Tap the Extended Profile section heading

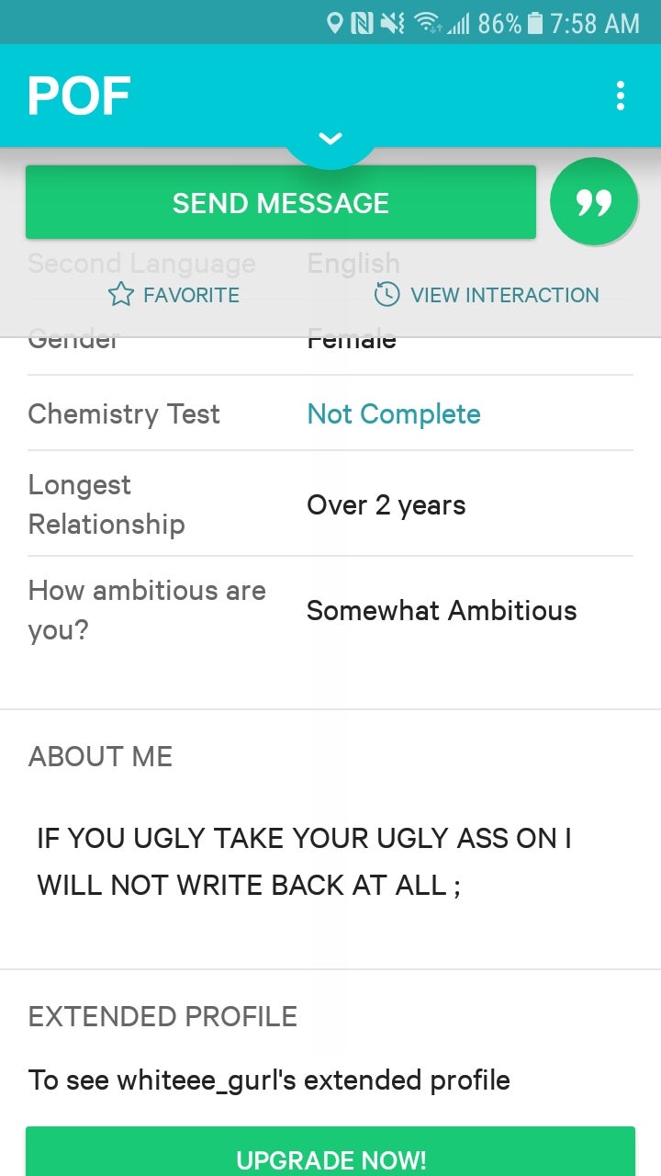(x=162, y=1016)
